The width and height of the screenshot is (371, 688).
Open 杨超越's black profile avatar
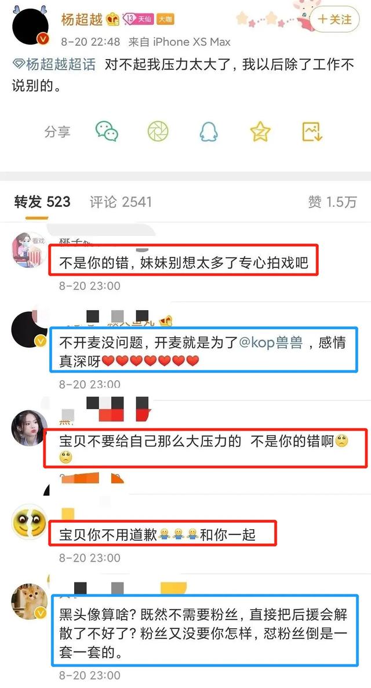tap(31, 26)
